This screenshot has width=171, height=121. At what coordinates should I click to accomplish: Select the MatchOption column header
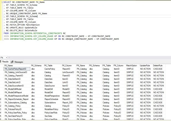(x=132, y=65)
